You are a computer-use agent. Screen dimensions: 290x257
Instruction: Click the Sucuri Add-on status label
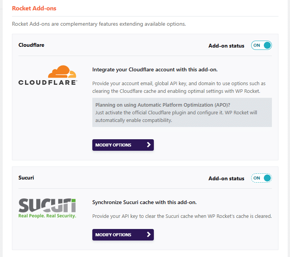pos(227,178)
